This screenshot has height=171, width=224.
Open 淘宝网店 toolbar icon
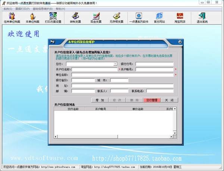pos(180,18)
